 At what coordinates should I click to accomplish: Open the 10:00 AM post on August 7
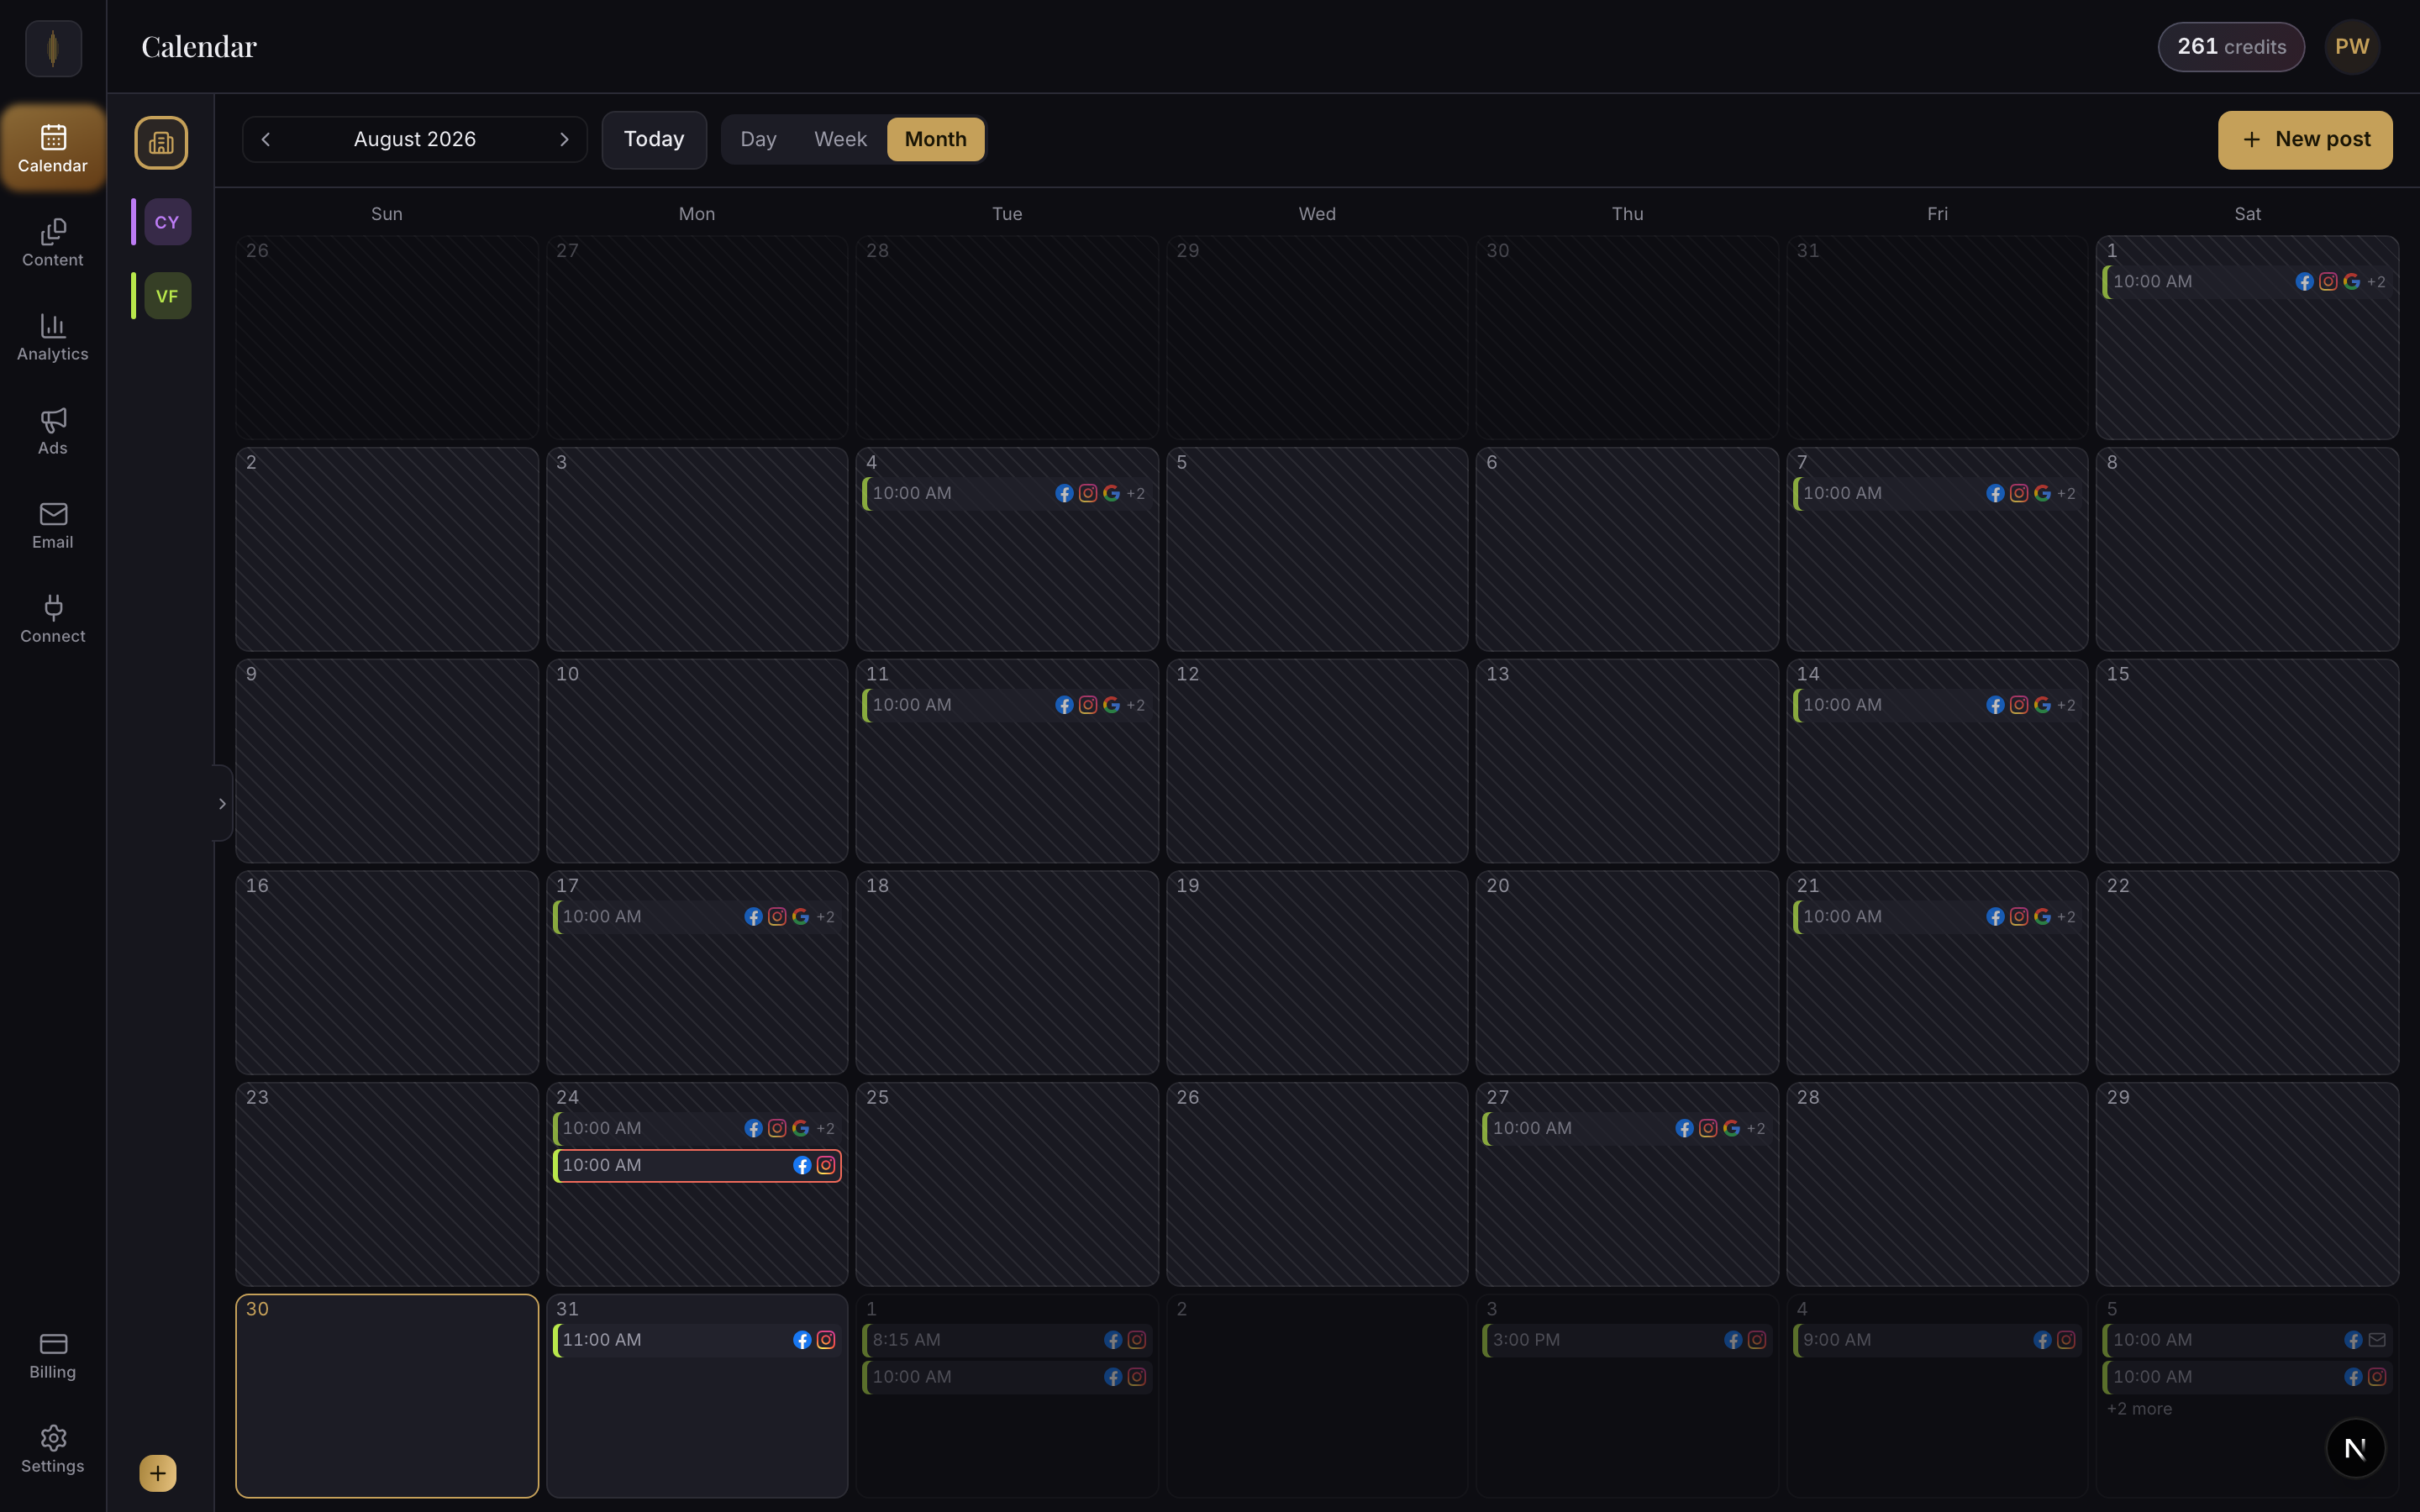click(1937, 493)
